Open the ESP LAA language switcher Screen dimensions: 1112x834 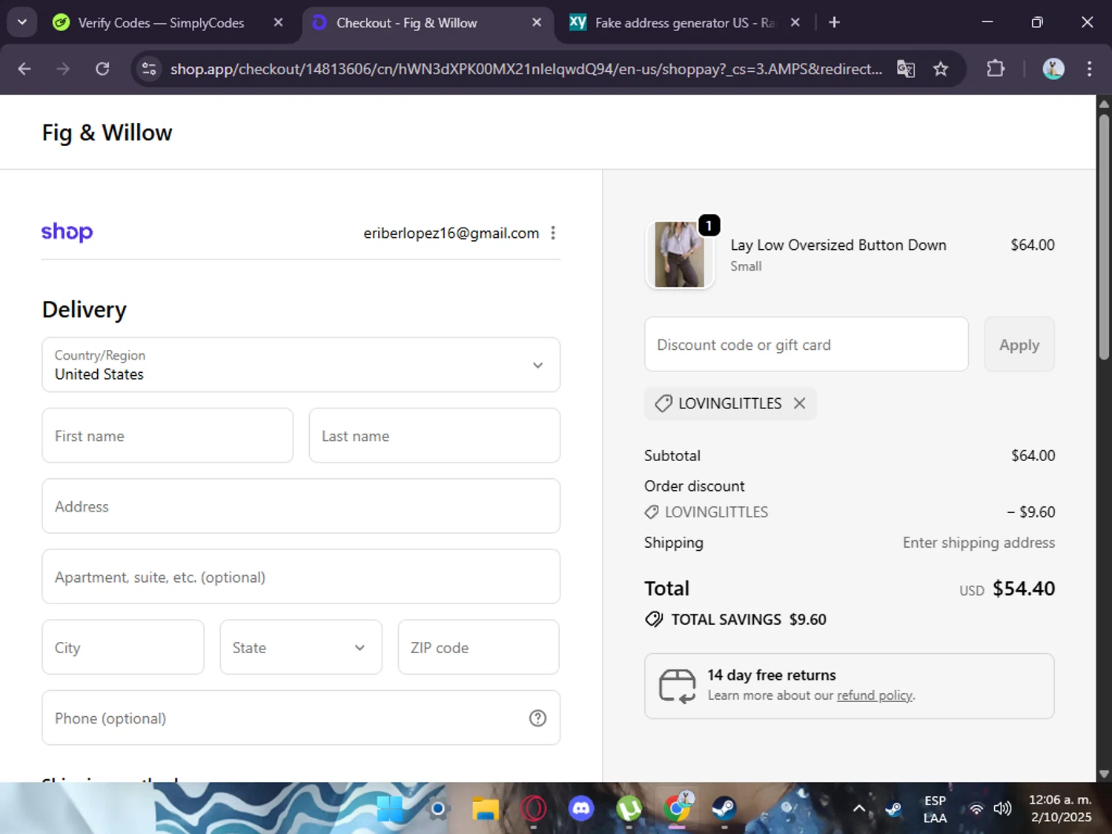point(935,809)
